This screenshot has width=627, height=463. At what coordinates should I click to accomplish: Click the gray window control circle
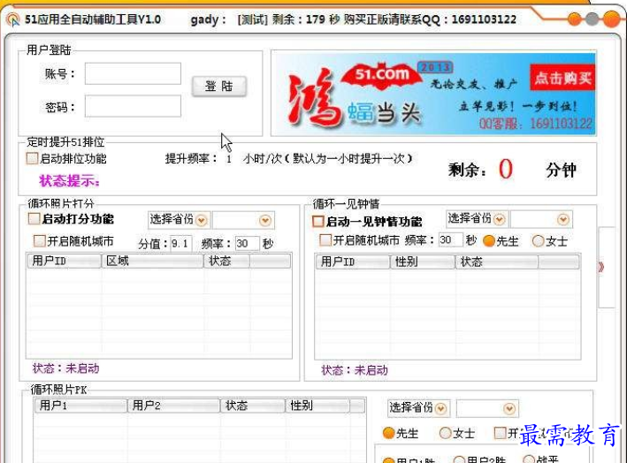[x=592, y=19]
